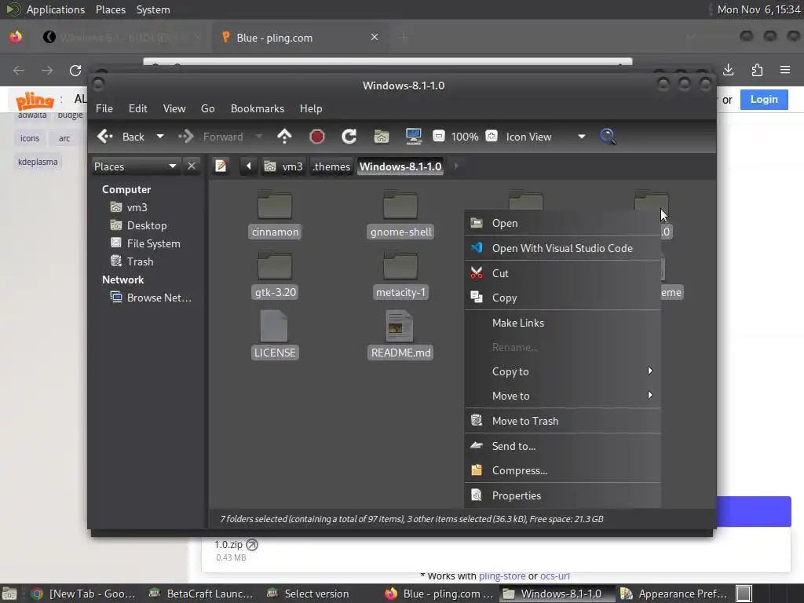The image size is (804, 603).
Task: Open the Places panel menu
Action: coord(110,9)
